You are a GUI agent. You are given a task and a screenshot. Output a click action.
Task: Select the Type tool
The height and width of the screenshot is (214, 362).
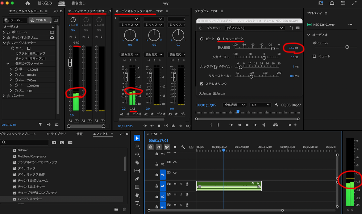pyautogui.click(x=137, y=203)
